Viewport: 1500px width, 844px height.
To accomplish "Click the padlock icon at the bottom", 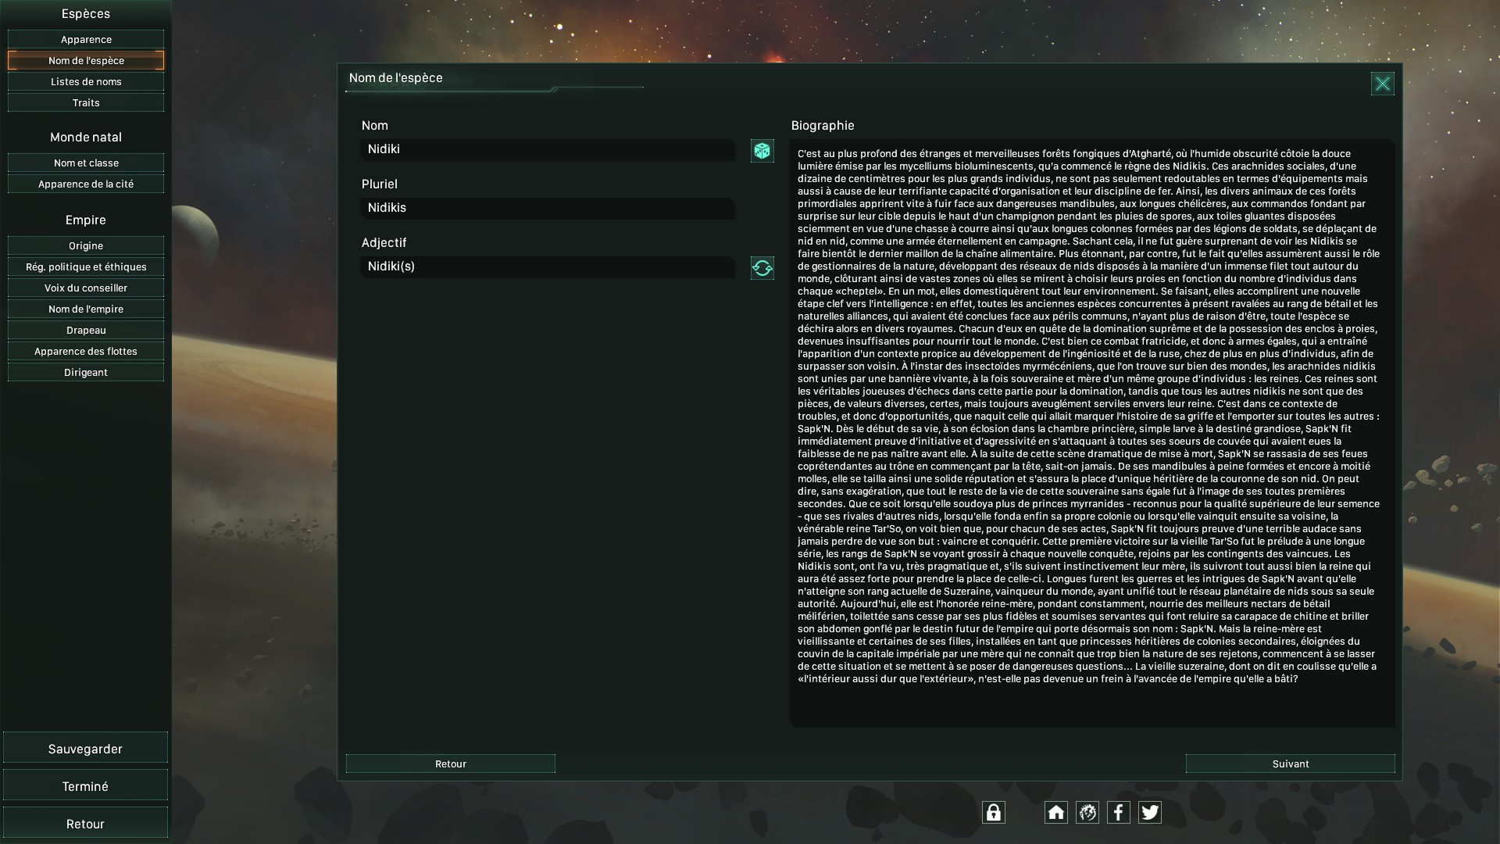I will coord(993,813).
